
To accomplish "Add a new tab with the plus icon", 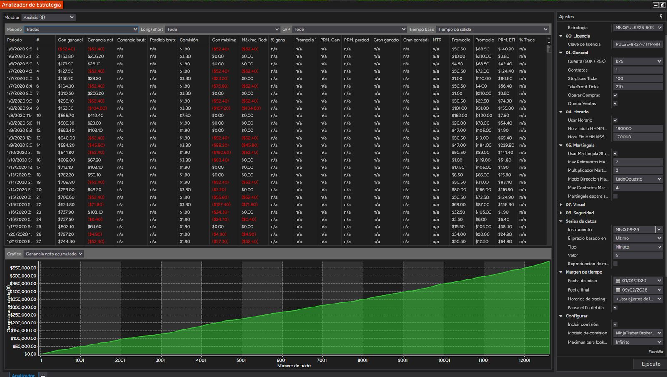I will 43,375.
